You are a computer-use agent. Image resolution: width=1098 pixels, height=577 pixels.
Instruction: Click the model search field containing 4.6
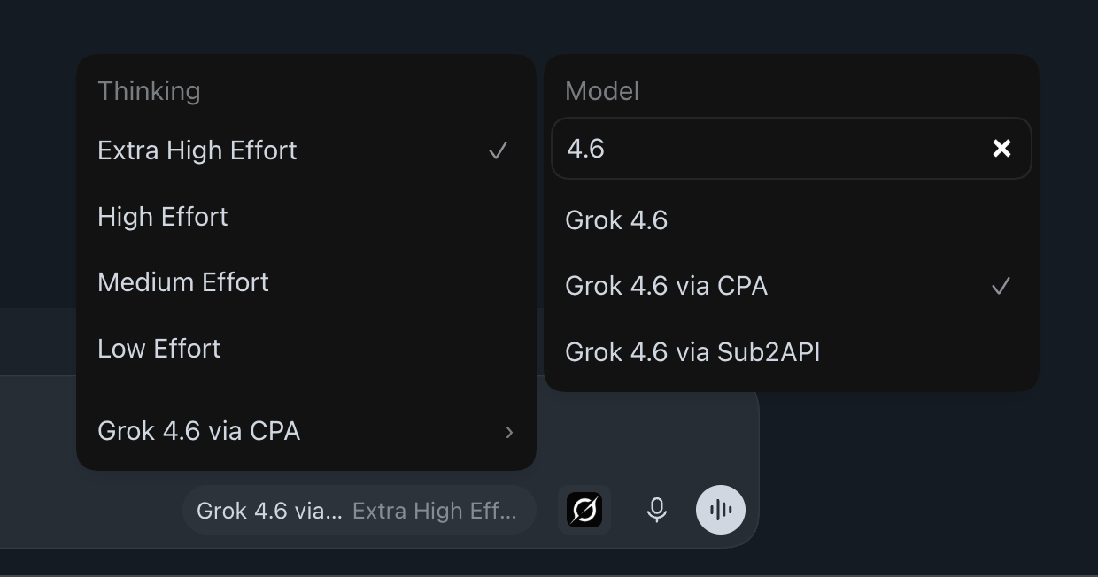[770, 149]
